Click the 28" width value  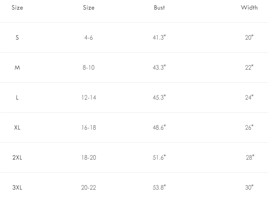tap(250, 157)
